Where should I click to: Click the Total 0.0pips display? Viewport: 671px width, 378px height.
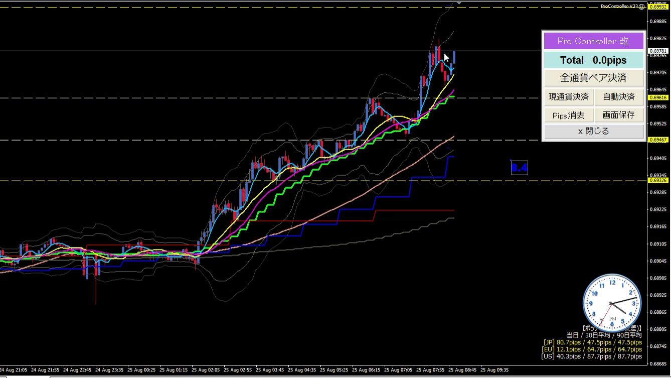(594, 60)
